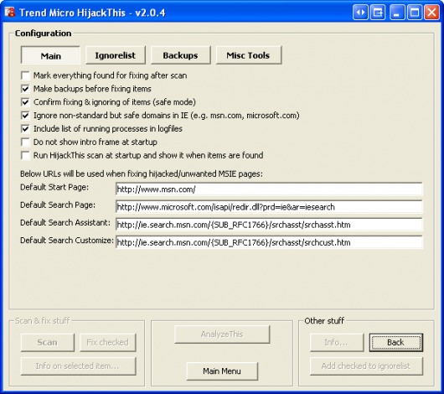Minimize the HijackThis window
This screenshot has width=444, height=394.
(397, 13)
